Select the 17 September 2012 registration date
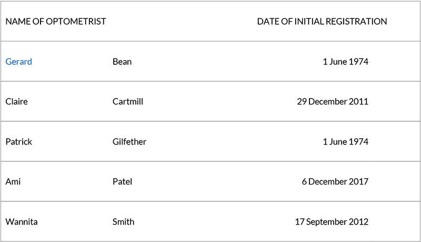Screen dimensions: 421x242 (x=331, y=222)
